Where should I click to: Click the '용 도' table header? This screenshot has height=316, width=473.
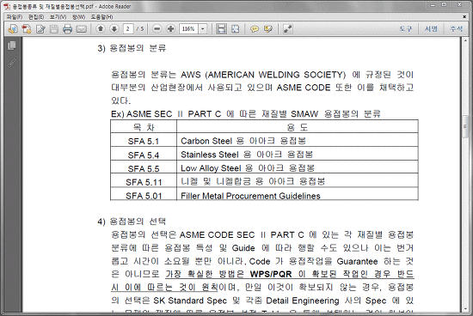[x=298, y=127]
